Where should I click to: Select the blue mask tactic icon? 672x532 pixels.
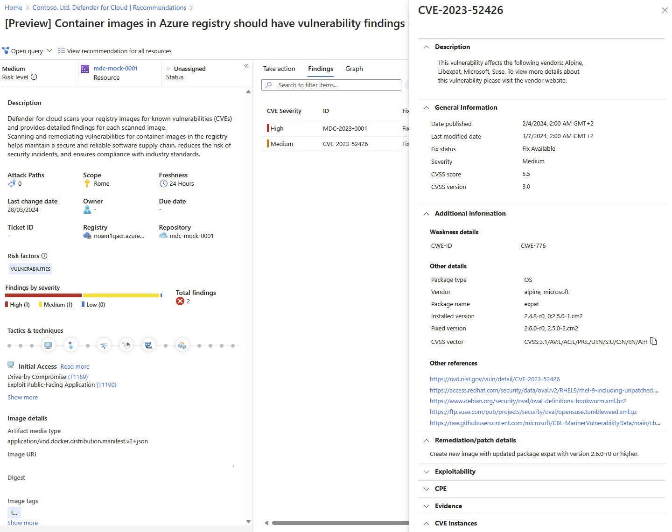click(x=148, y=345)
